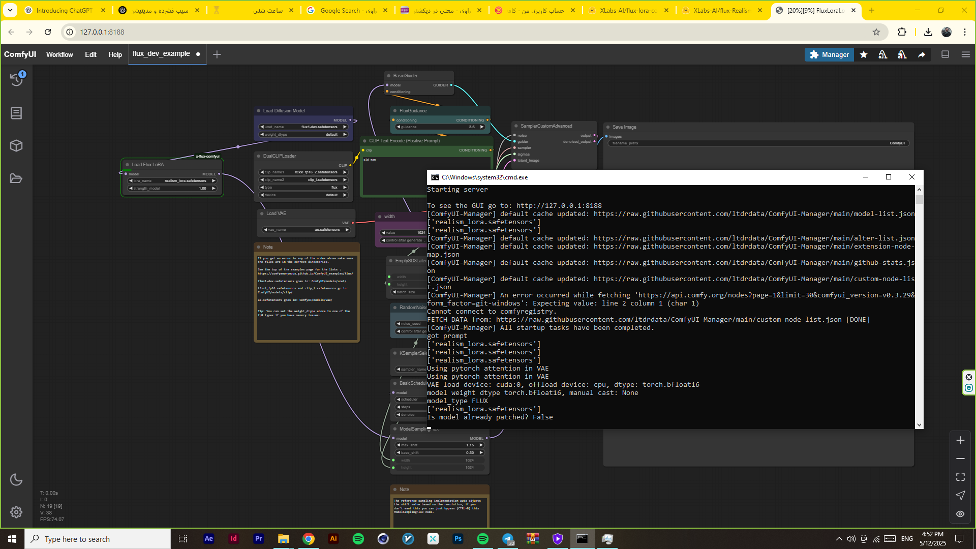Open ComfyUI settings gear icon
Viewport: 976px width, 549px height.
(x=16, y=512)
